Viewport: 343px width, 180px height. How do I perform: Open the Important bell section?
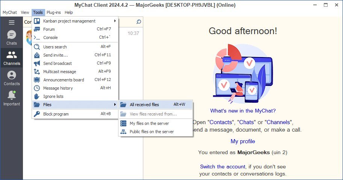click(12, 98)
